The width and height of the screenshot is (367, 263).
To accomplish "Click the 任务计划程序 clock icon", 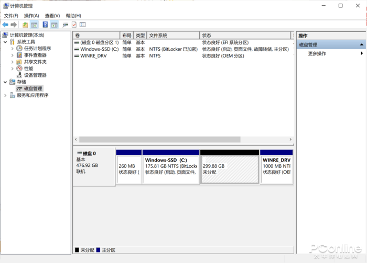I will coord(19,48).
